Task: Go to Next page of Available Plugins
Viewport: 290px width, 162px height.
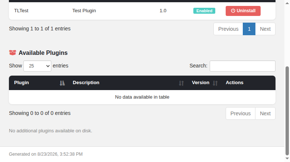Action: click(265, 113)
